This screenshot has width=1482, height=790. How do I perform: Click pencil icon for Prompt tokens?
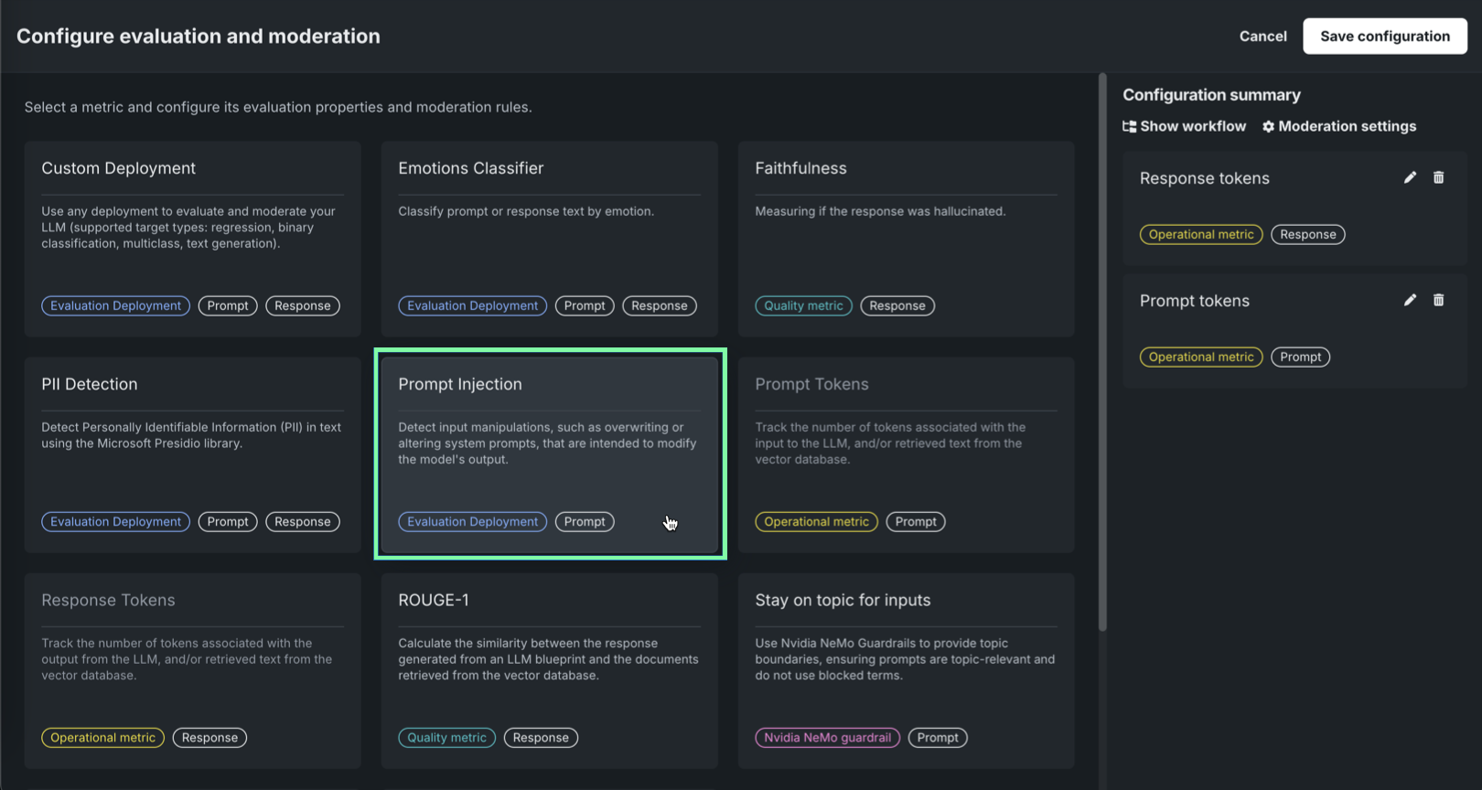[x=1410, y=300]
